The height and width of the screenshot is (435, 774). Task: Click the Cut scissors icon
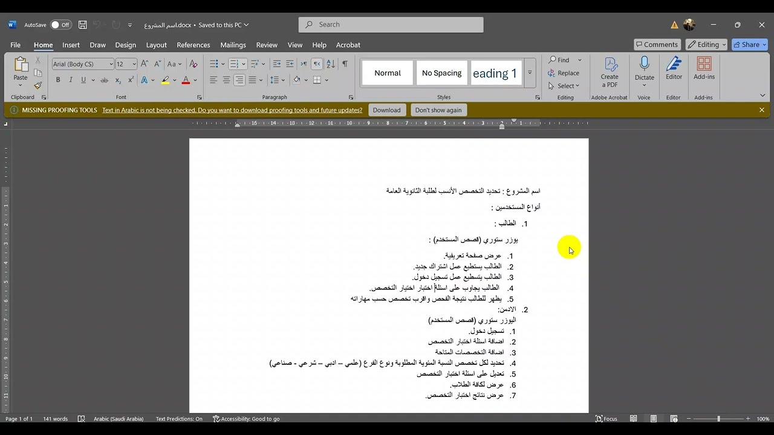click(37, 60)
